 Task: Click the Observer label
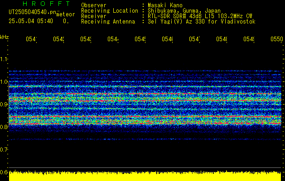94,5
